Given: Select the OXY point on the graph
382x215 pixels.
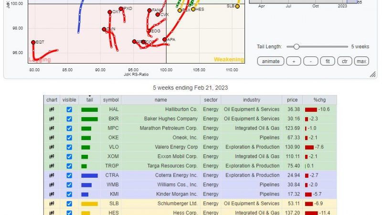Looking at the screenshot, I should point(110,12).
